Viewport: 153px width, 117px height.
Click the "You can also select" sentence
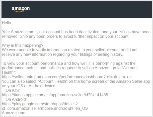[76, 81]
